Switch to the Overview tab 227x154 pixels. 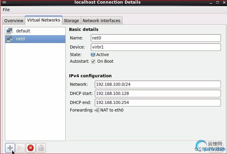pos(14,21)
